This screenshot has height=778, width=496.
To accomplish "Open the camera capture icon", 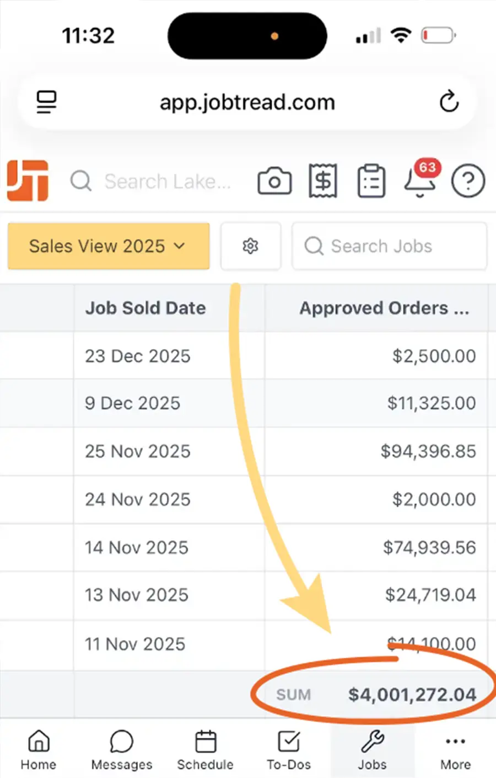I will pyautogui.click(x=274, y=181).
